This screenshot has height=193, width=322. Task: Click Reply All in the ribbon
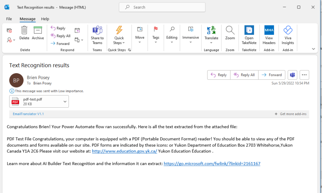point(61,36)
